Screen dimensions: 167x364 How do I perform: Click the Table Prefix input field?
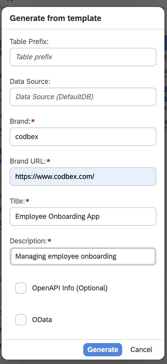click(83, 57)
